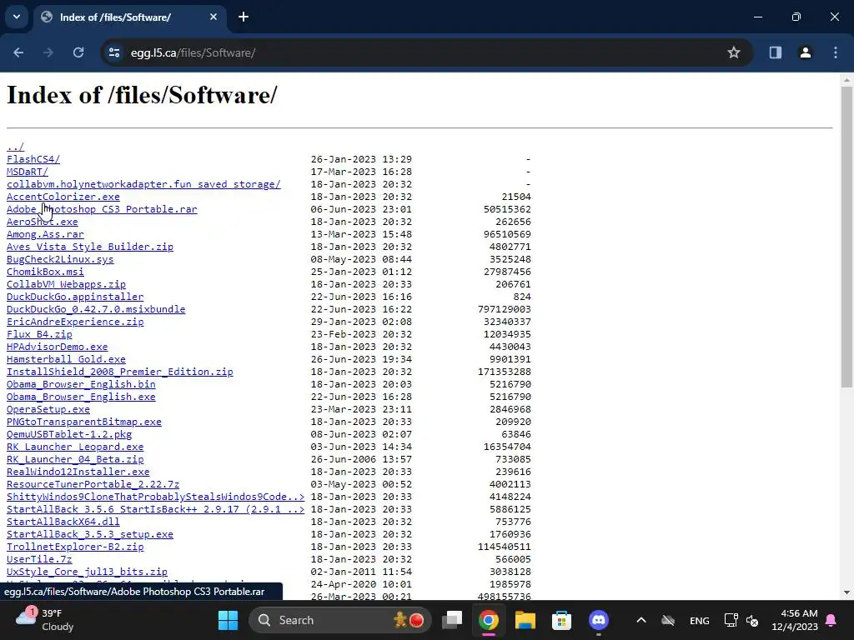Open the clock showing 4:56 AM
This screenshot has height=640, width=854.
[795, 620]
